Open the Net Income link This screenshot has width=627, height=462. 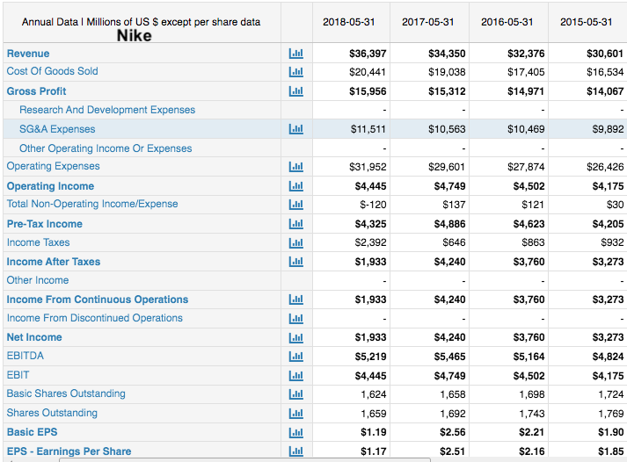[x=34, y=337]
